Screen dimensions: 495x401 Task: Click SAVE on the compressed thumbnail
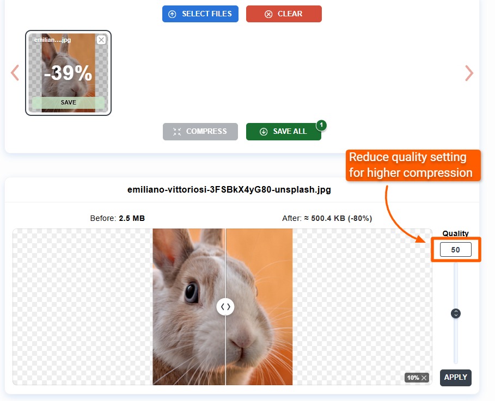tap(68, 102)
